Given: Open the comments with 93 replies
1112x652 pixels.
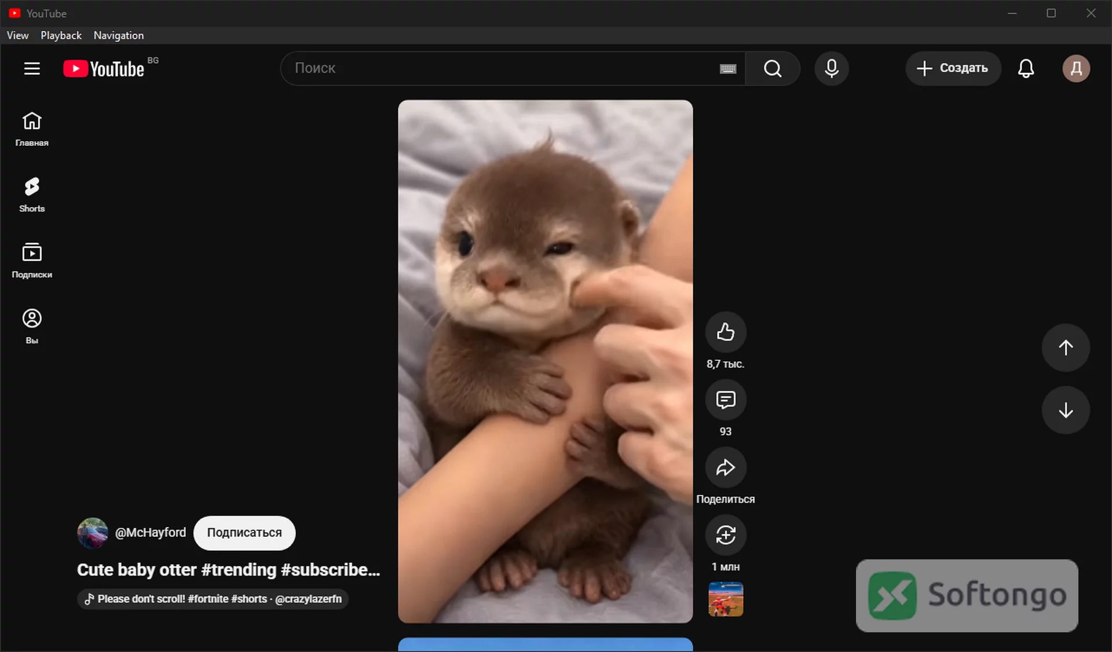Looking at the screenshot, I should [x=726, y=400].
